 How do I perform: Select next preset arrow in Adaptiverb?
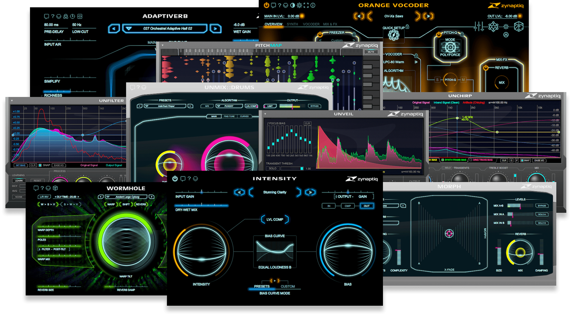click(x=215, y=29)
